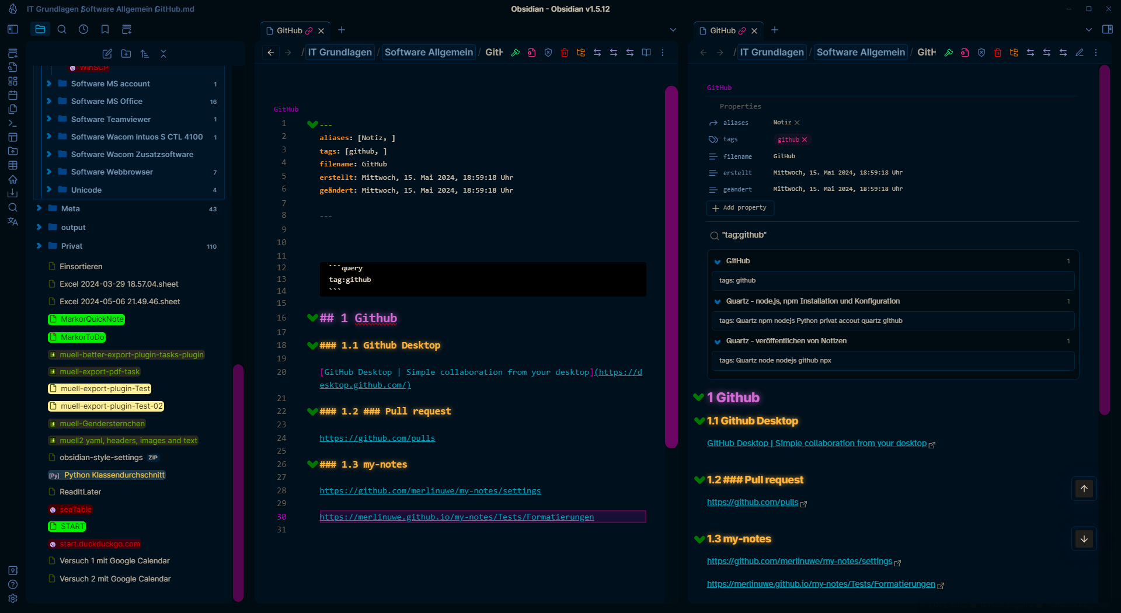Fold the '1 Github' heading in editor
Screen dimensions: 1121x613
point(312,318)
